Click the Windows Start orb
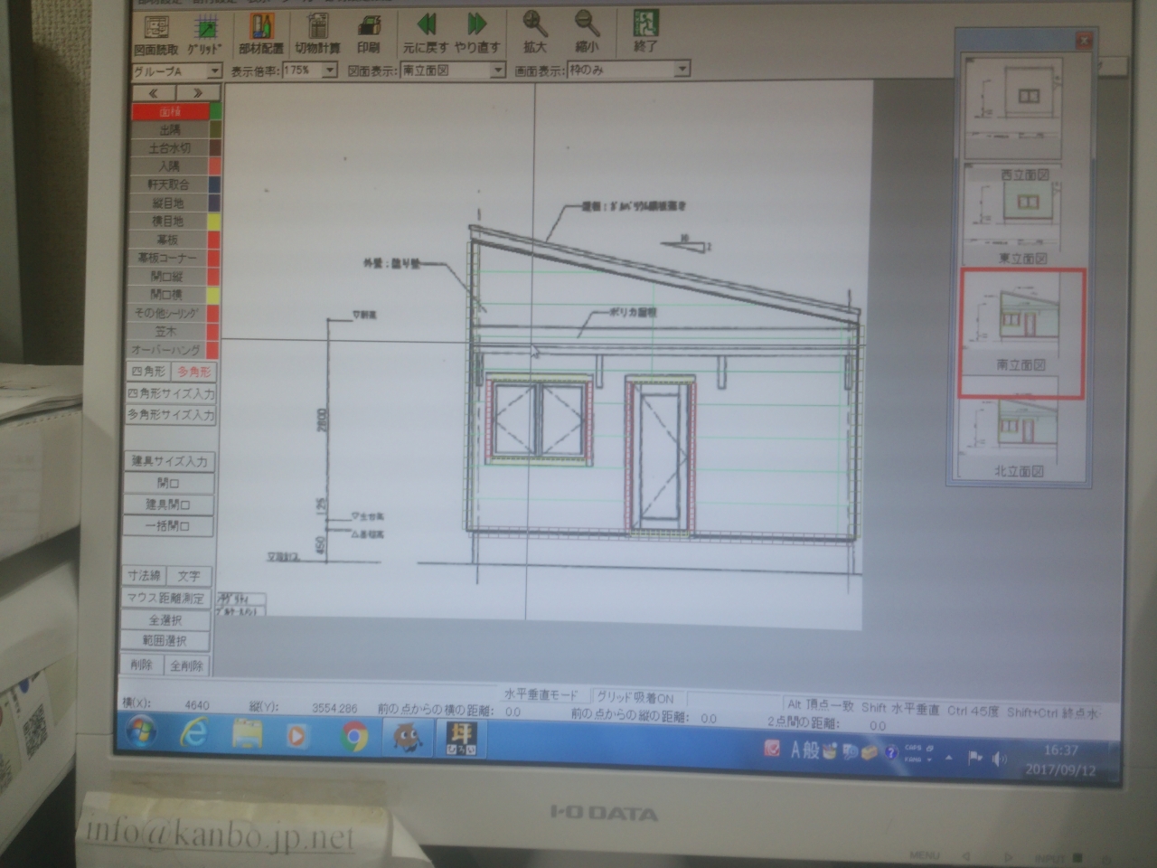1157x868 pixels. coord(140,732)
